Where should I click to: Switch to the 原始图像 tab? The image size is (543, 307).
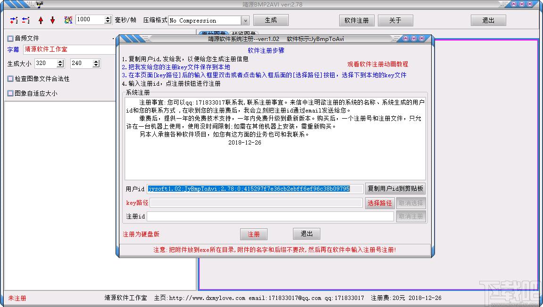coord(213,33)
